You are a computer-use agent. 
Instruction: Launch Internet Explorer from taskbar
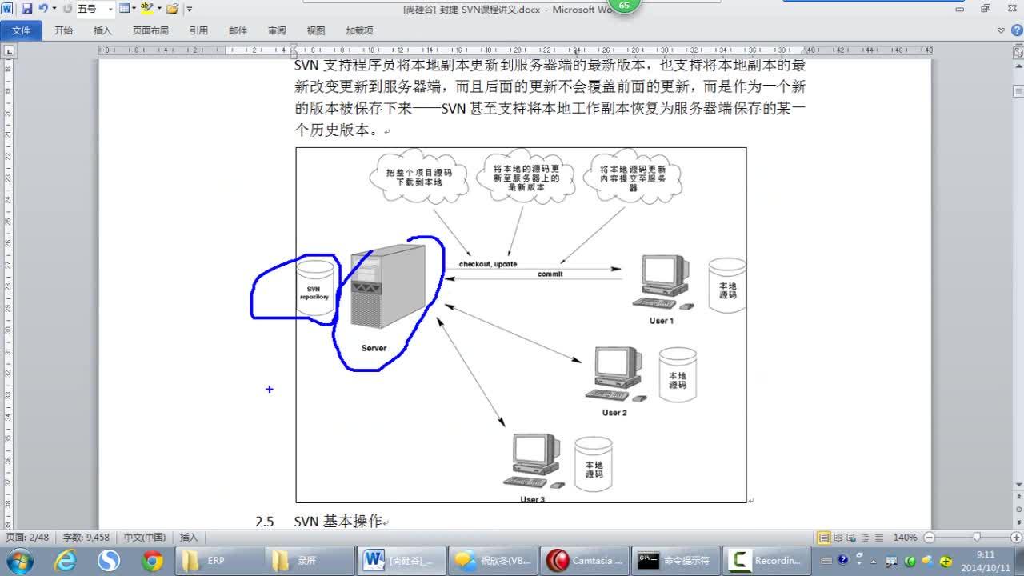[x=66, y=560]
